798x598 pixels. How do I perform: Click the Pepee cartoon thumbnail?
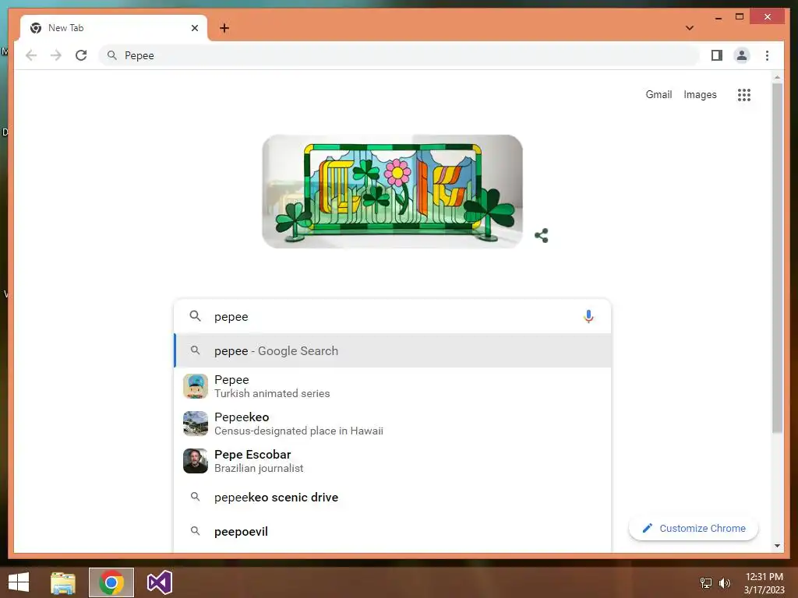(x=196, y=386)
